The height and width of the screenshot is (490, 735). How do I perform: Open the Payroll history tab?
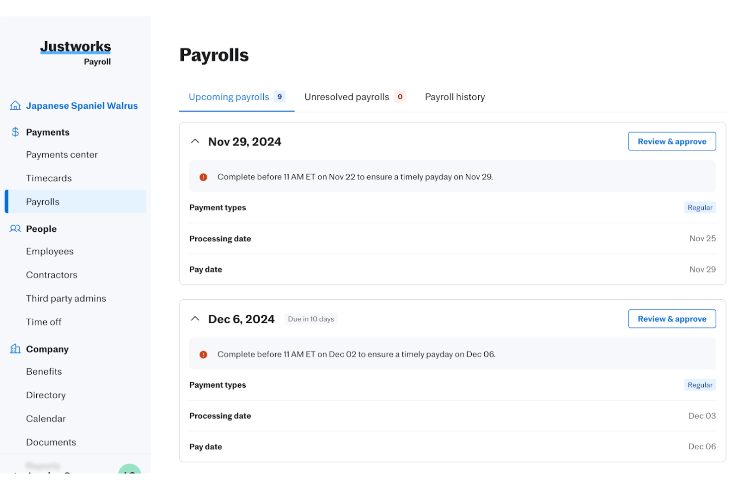[454, 97]
